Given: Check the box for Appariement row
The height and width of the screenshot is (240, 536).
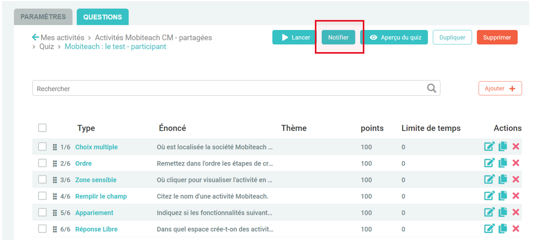Looking at the screenshot, I should point(43,212).
